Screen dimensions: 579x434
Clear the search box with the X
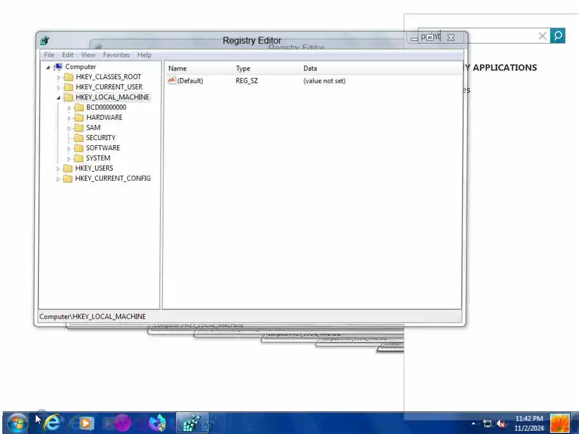point(542,36)
